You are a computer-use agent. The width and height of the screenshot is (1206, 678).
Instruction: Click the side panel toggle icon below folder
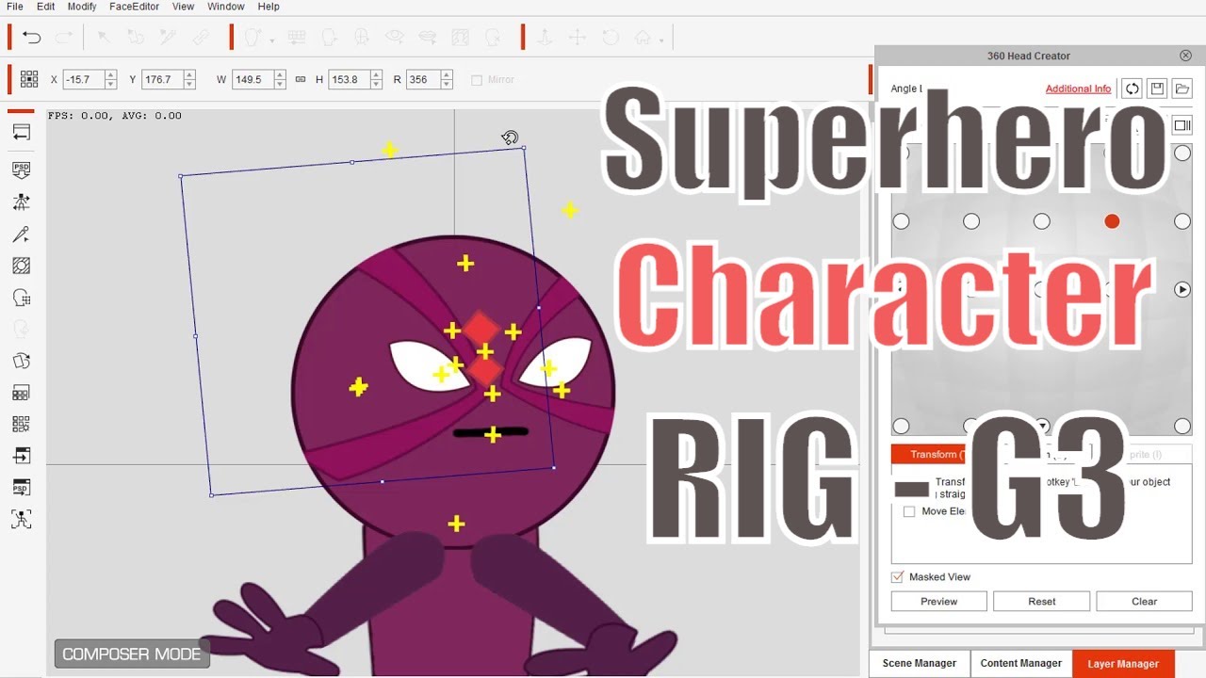(1182, 124)
